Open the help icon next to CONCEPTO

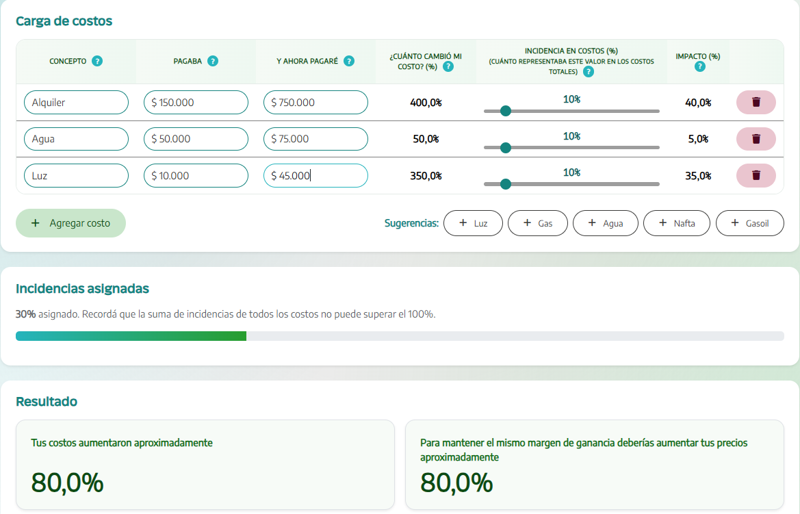click(x=97, y=61)
